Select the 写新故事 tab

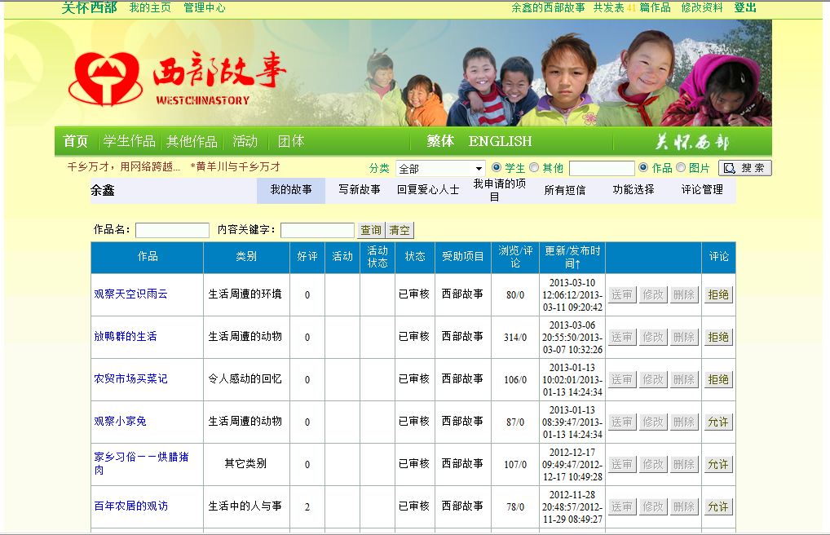coord(360,190)
